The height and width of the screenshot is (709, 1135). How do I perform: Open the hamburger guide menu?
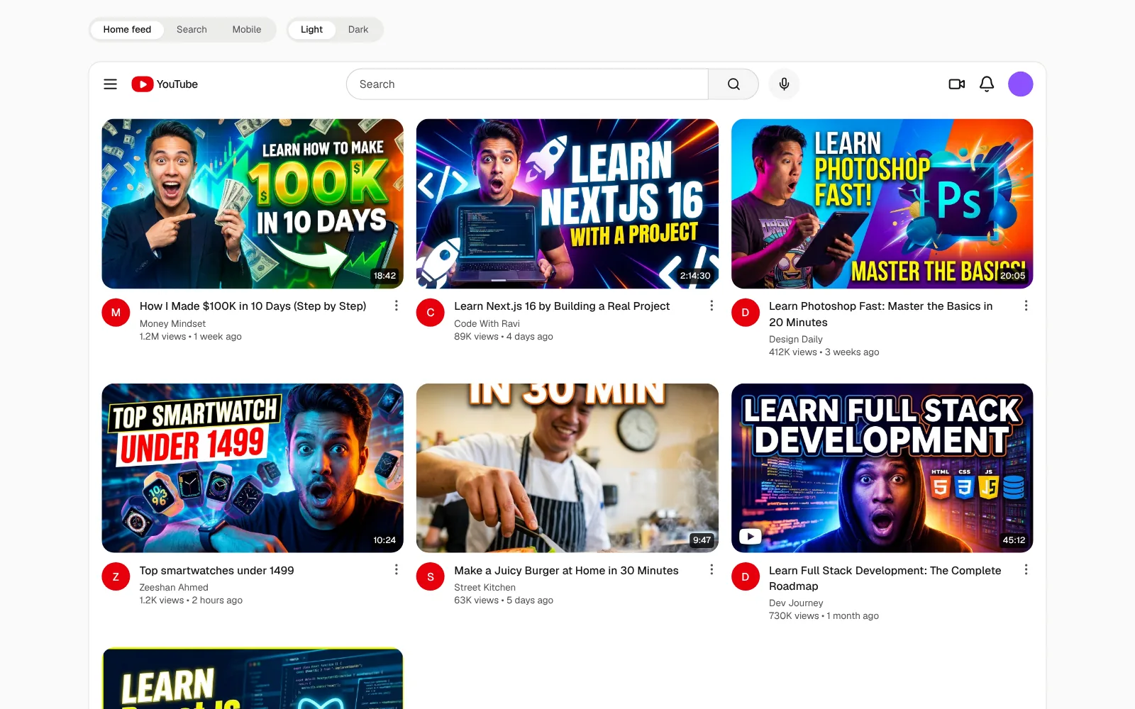(111, 84)
